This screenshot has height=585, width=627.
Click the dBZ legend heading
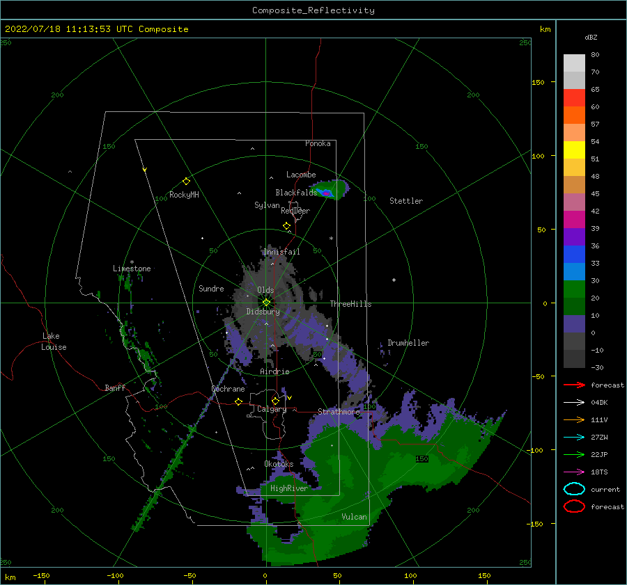tap(591, 38)
